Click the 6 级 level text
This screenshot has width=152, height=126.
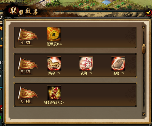click(26, 101)
